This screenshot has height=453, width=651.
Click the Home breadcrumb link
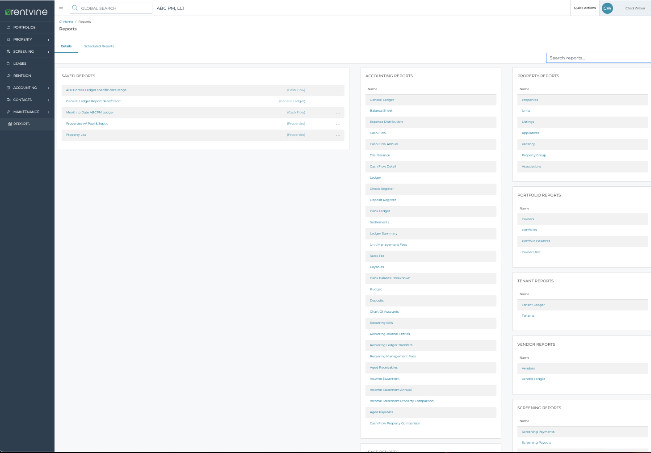click(x=68, y=21)
